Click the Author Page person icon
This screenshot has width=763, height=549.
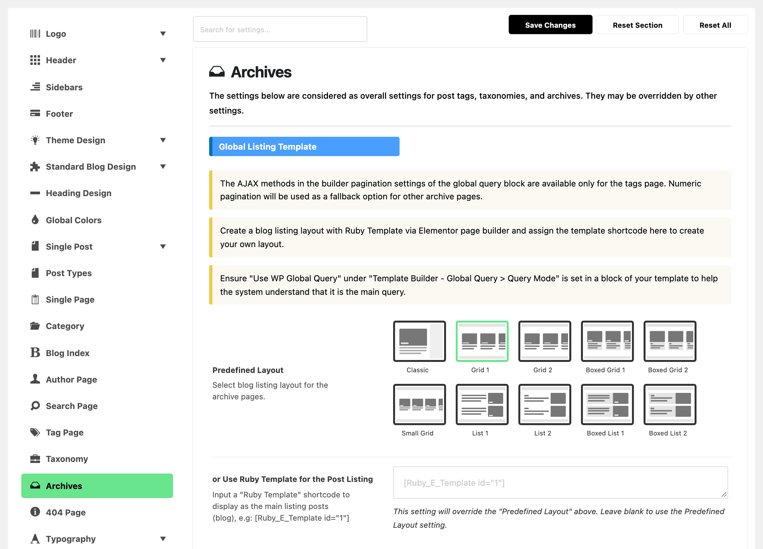(35, 379)
